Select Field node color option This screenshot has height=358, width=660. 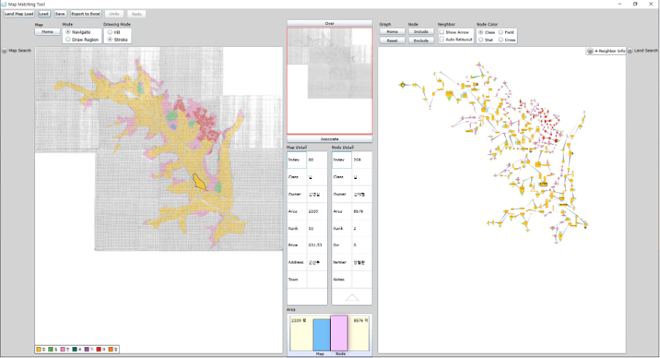pyautogui.click(x=501, y=32)
